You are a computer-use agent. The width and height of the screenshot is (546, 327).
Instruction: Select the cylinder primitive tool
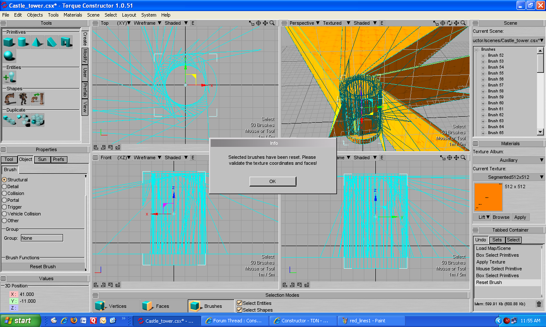click(x=23, y=42)
